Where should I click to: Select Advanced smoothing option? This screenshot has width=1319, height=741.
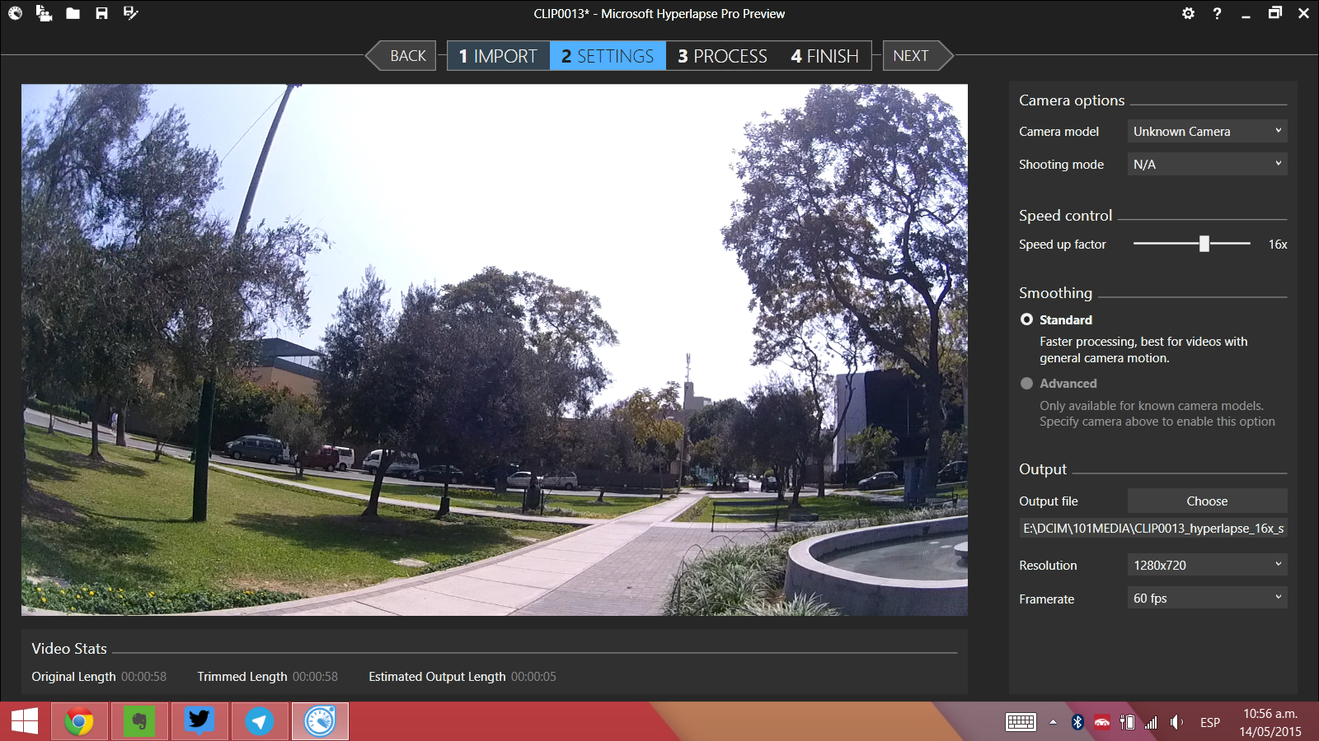pos(1026,383)
